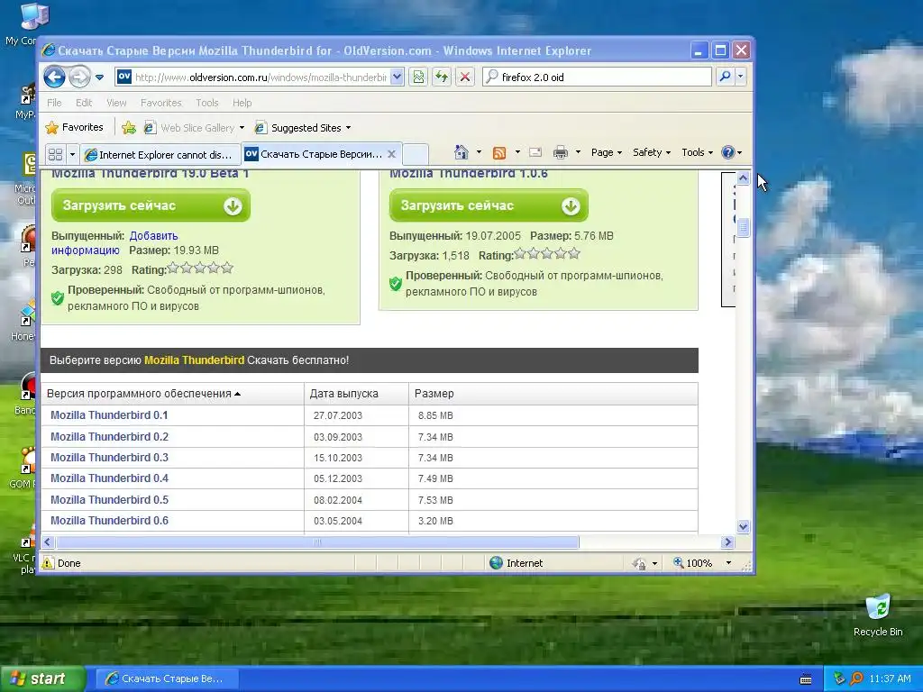Open Mozilla Thunderbird 0.6 link

tap(109, 521)
